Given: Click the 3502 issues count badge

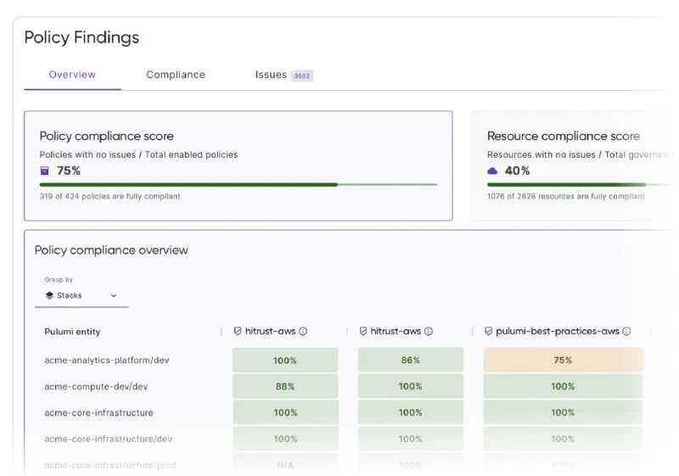Looking at the screenshot, I should pyautogui.click(x=302, y=76).
